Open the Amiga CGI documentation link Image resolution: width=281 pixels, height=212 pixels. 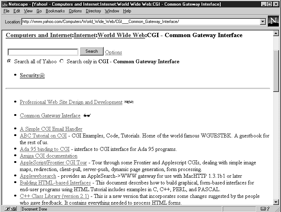49,156
